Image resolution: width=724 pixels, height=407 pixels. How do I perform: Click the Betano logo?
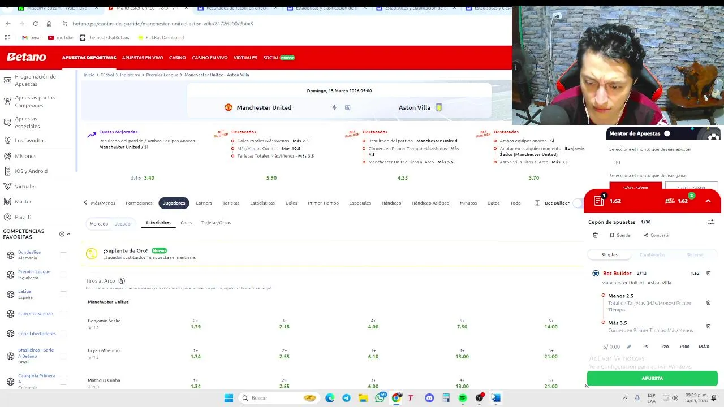coord(26,57)
